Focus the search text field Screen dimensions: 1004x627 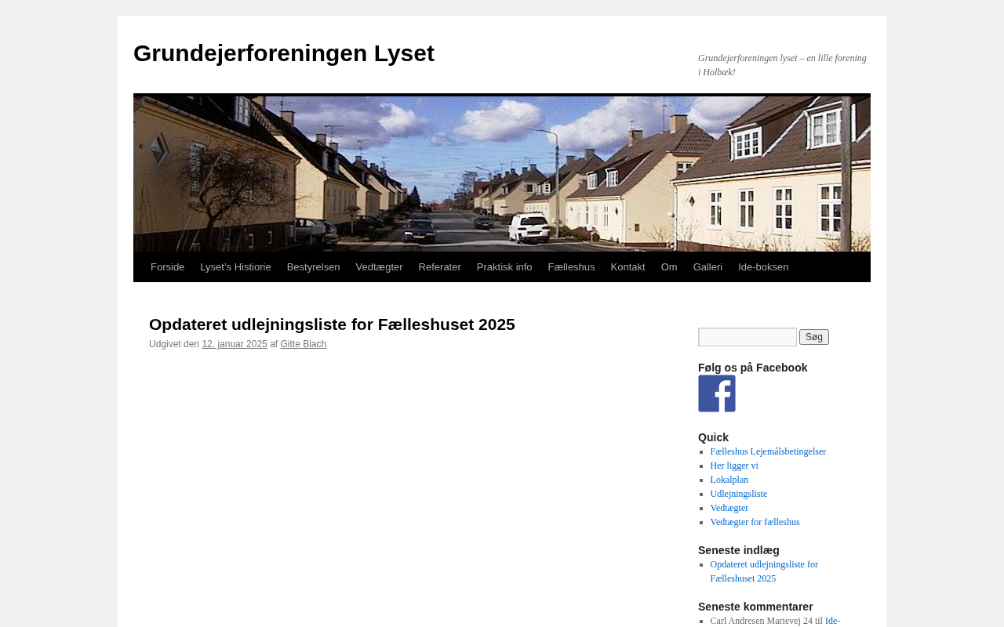[748, 337]
